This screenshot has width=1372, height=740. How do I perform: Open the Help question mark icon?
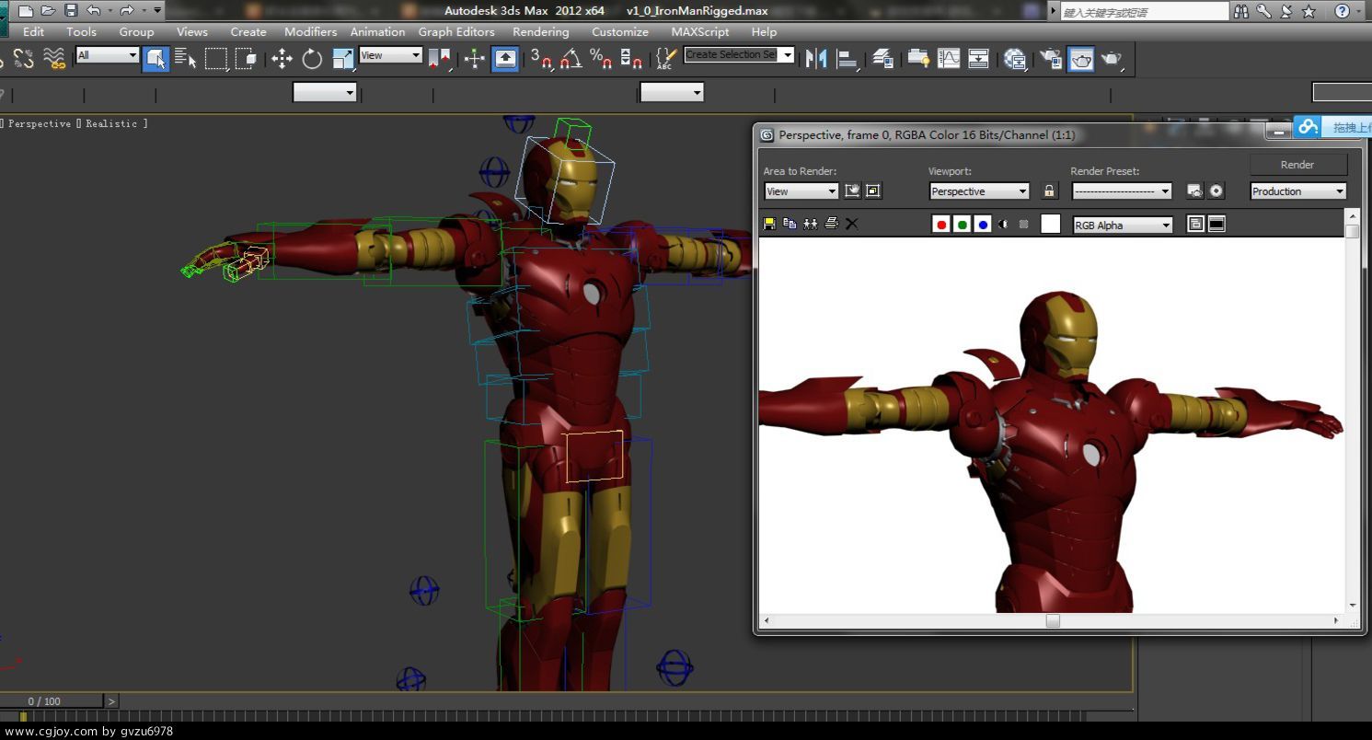1343,11
